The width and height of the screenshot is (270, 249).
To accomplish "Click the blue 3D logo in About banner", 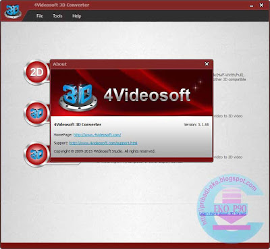I will pos(78,96).
